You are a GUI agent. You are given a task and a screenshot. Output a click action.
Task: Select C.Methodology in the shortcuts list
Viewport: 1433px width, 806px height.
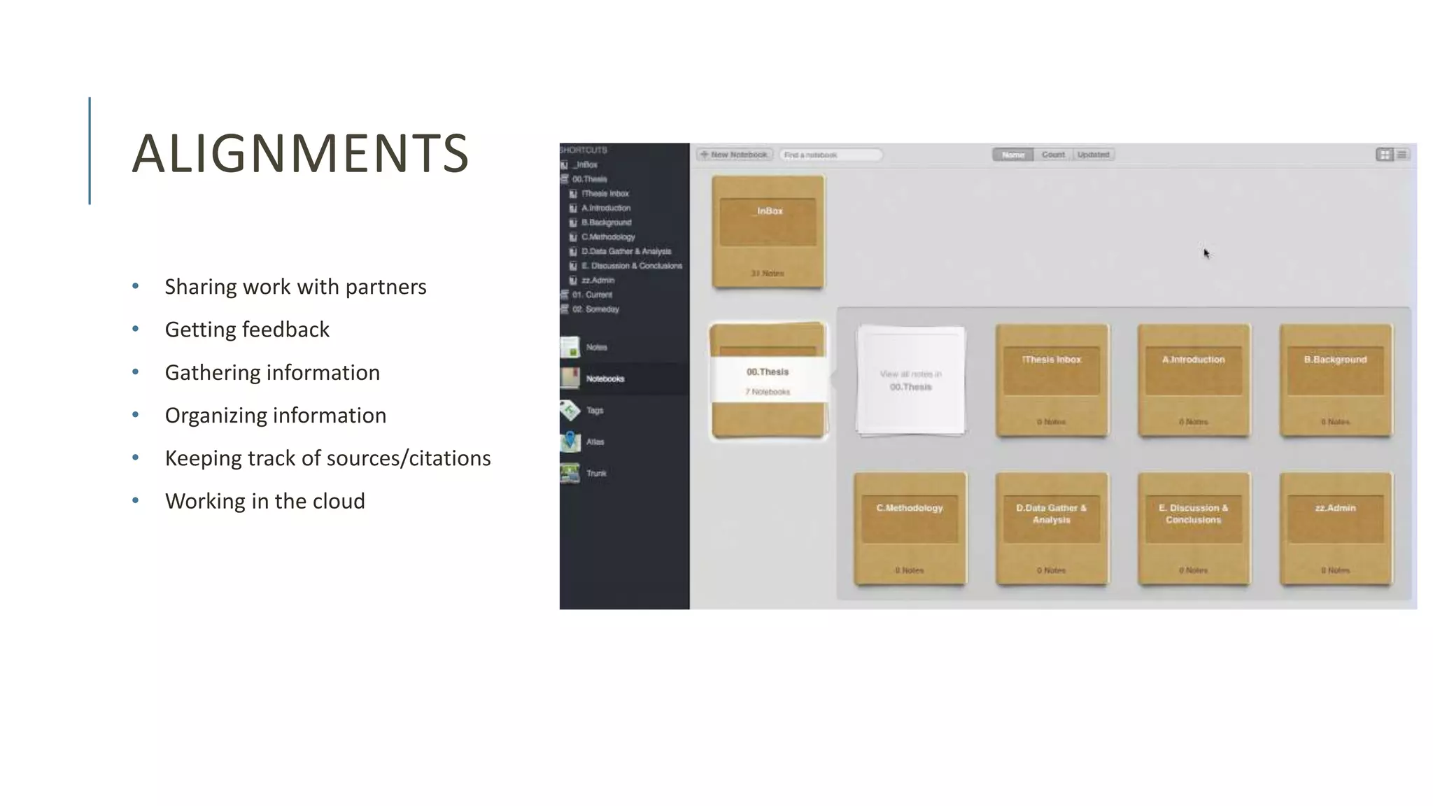pos(607,237)
